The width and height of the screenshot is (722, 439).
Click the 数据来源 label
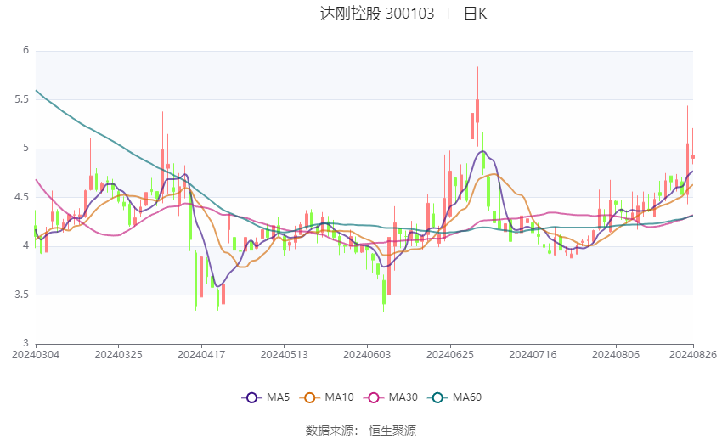pos(330,431)
